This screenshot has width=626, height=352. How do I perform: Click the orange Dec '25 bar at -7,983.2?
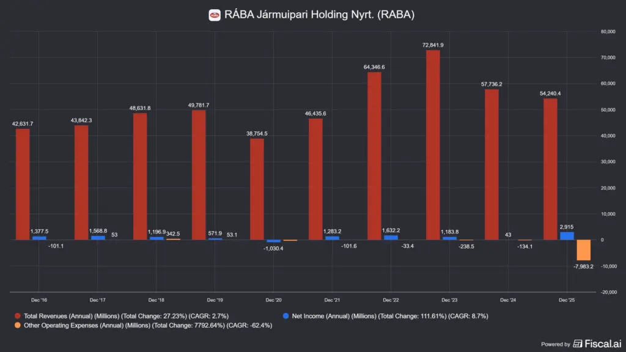pyautogui.click(x=583, y=250)
